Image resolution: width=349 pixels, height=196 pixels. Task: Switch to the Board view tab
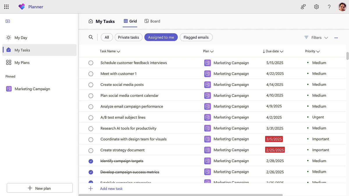point(152,21)
